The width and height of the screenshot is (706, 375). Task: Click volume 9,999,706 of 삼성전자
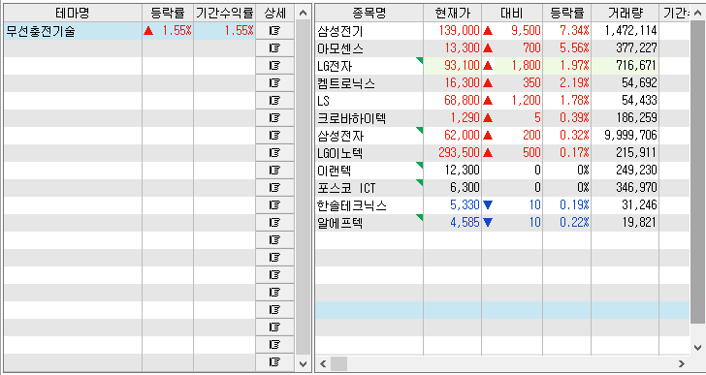[630, 136]
